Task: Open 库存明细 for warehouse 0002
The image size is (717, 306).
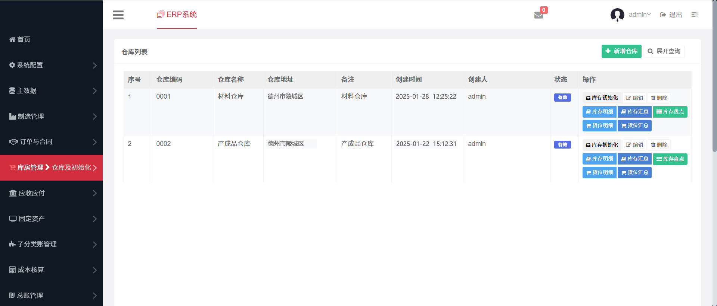Action: click(x=599, y=159)
